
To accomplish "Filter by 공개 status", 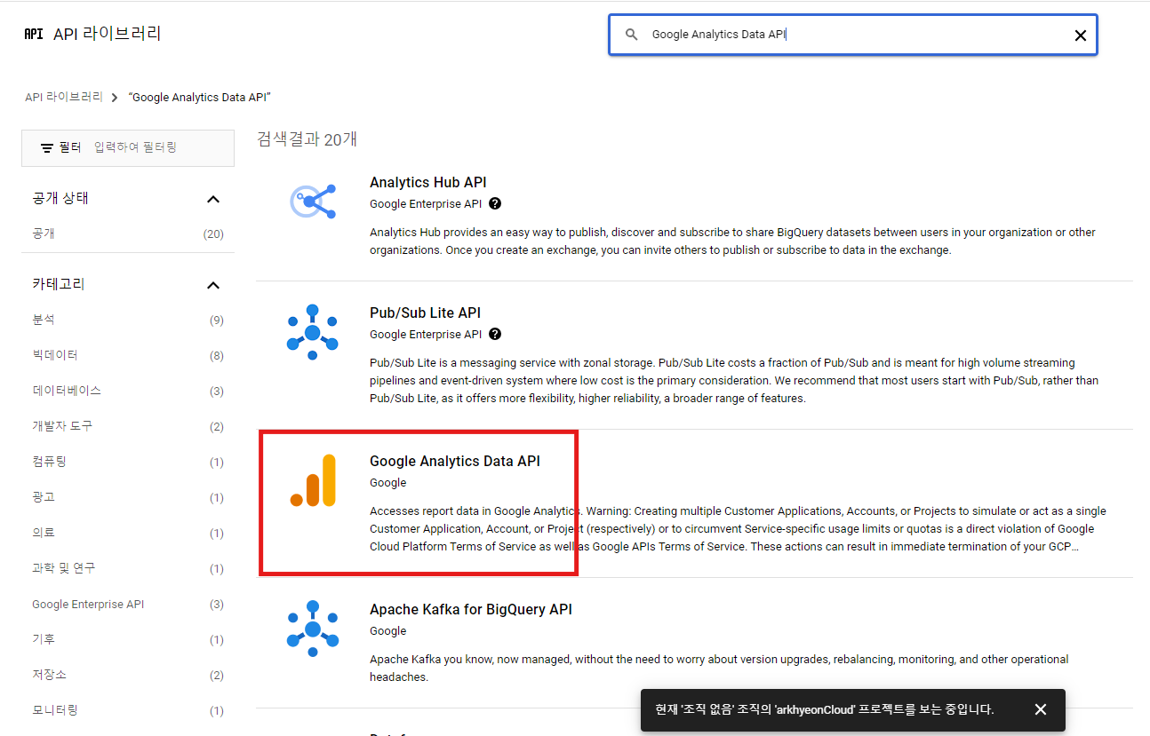I will tap(128, 233).
